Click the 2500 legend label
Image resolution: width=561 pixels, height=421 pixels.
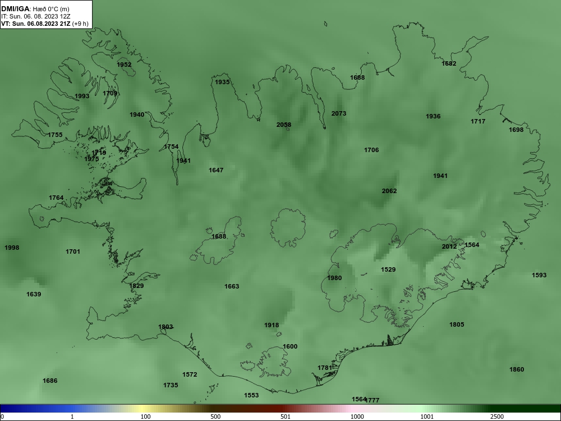click(x=497, y=417)
